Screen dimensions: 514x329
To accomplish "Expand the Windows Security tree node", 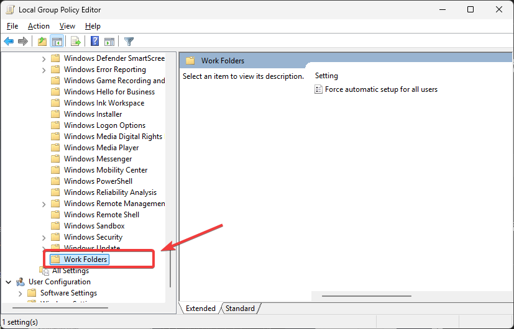I will coord(44,237).
